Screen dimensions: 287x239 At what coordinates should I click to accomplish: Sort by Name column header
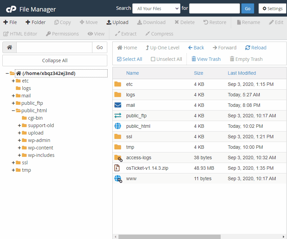[133, 73]
